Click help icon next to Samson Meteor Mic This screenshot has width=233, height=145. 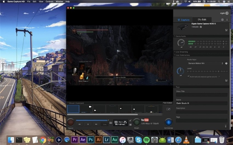226,63
